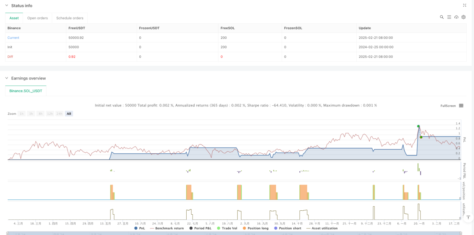Collapse the Status info section
Screen dimensions: 474x235
6,5
